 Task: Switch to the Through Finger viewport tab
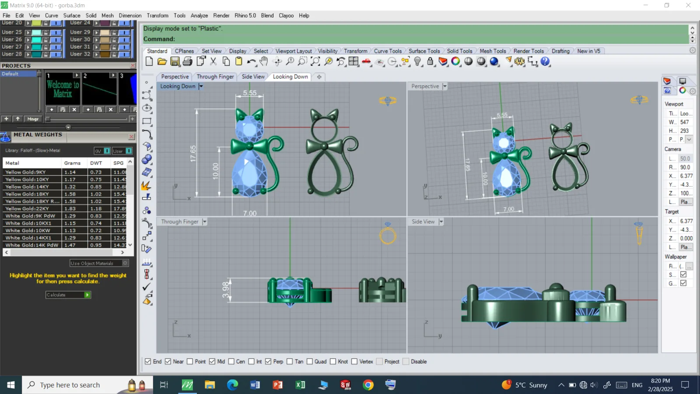(x=215, y=77)
